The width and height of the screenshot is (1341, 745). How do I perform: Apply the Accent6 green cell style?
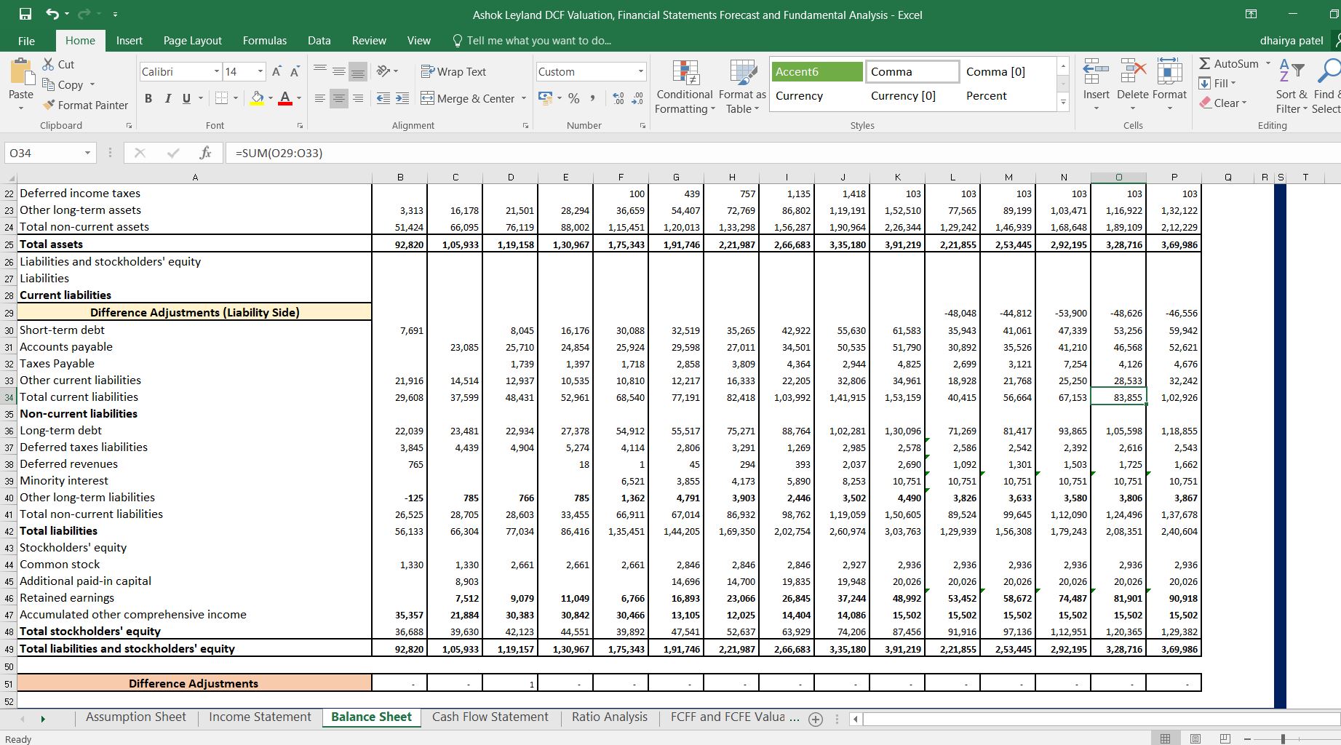(817, 71)
